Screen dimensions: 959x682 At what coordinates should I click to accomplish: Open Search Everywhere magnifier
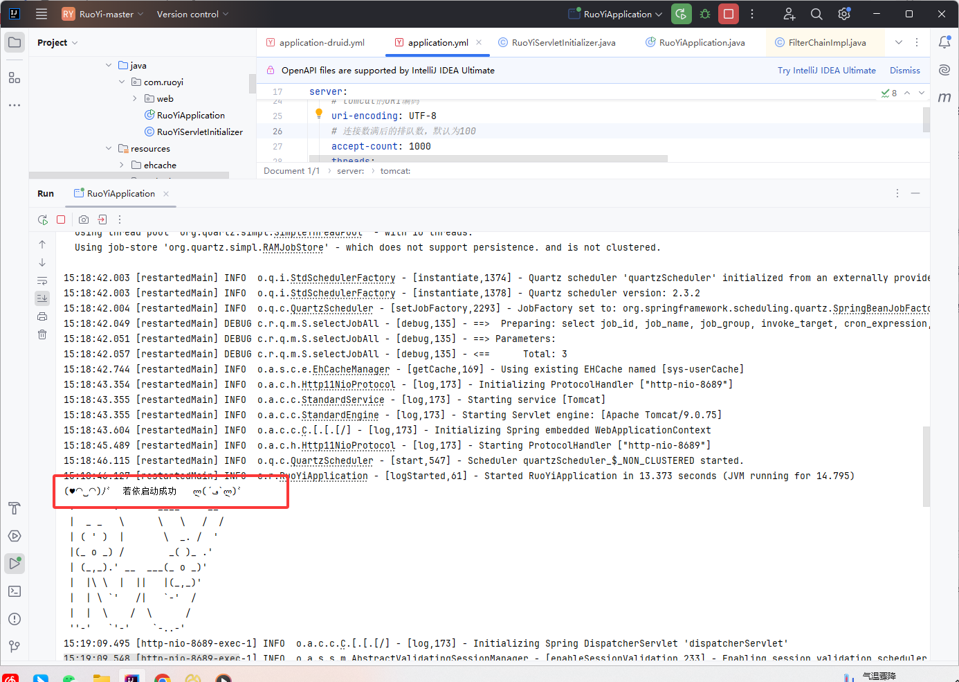[x=816, y=14]
